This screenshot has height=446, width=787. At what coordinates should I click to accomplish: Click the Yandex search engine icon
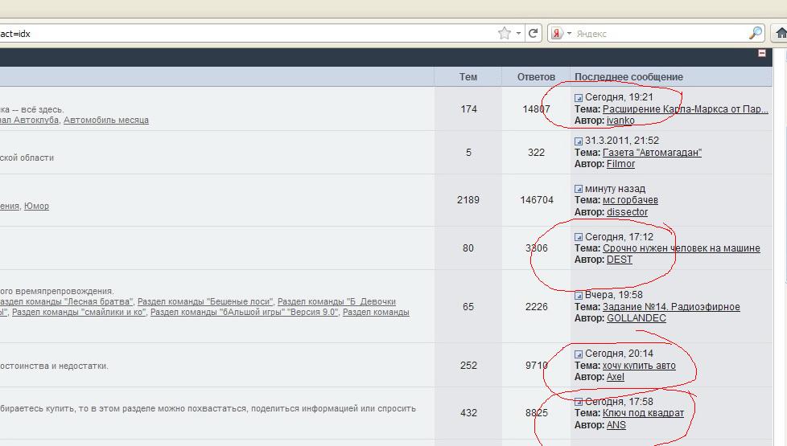pos(557,33)
